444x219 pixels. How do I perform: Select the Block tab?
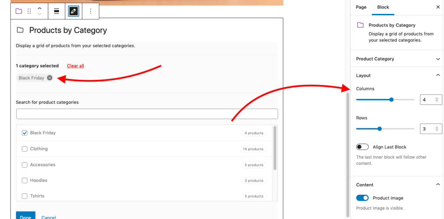click(x=383, y=7)
